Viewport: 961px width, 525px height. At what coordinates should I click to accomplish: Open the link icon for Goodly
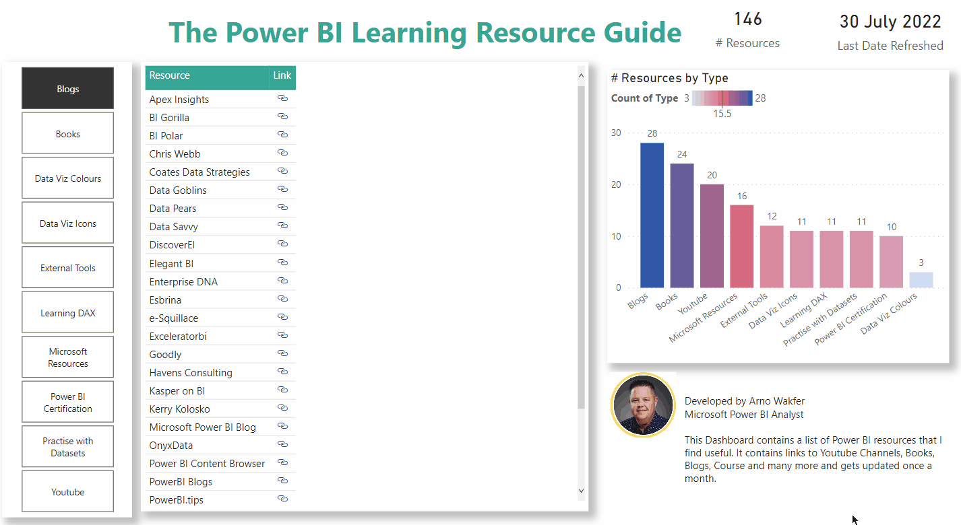point(282,354)
